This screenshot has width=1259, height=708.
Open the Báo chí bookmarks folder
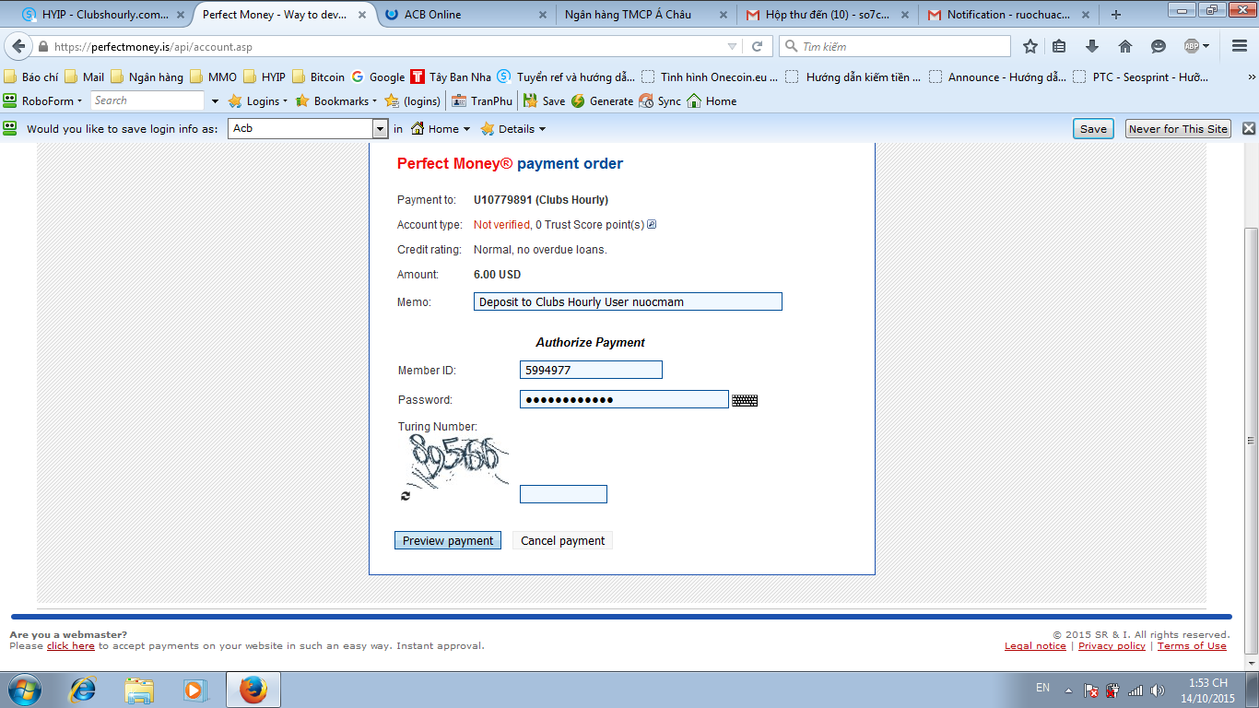[x=32, y=77]
